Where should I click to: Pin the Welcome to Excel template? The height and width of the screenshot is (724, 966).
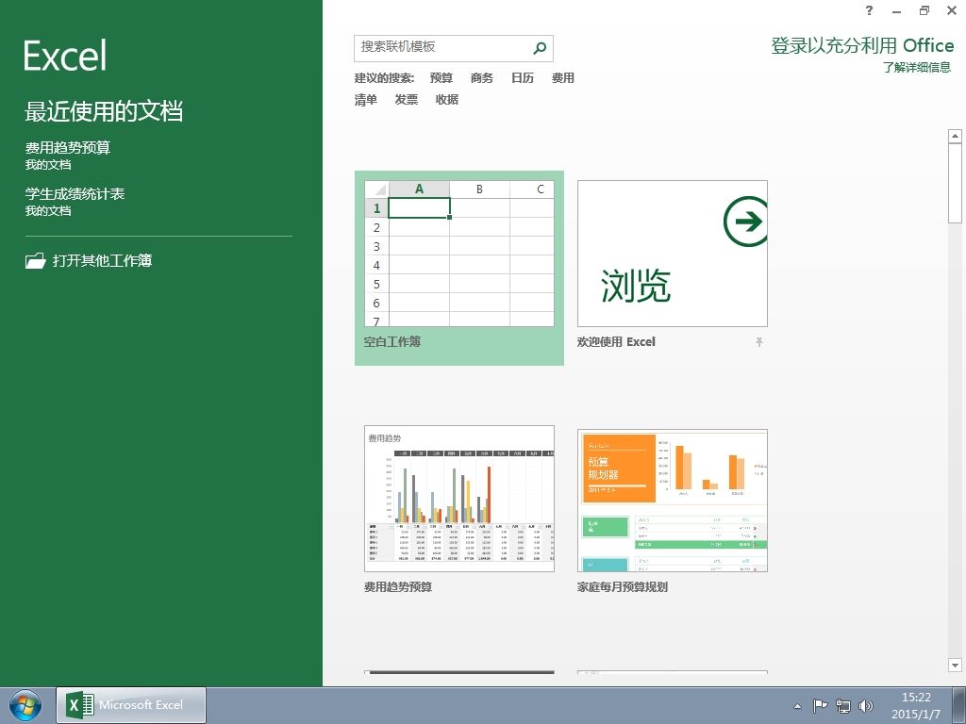tap(759, 342)
